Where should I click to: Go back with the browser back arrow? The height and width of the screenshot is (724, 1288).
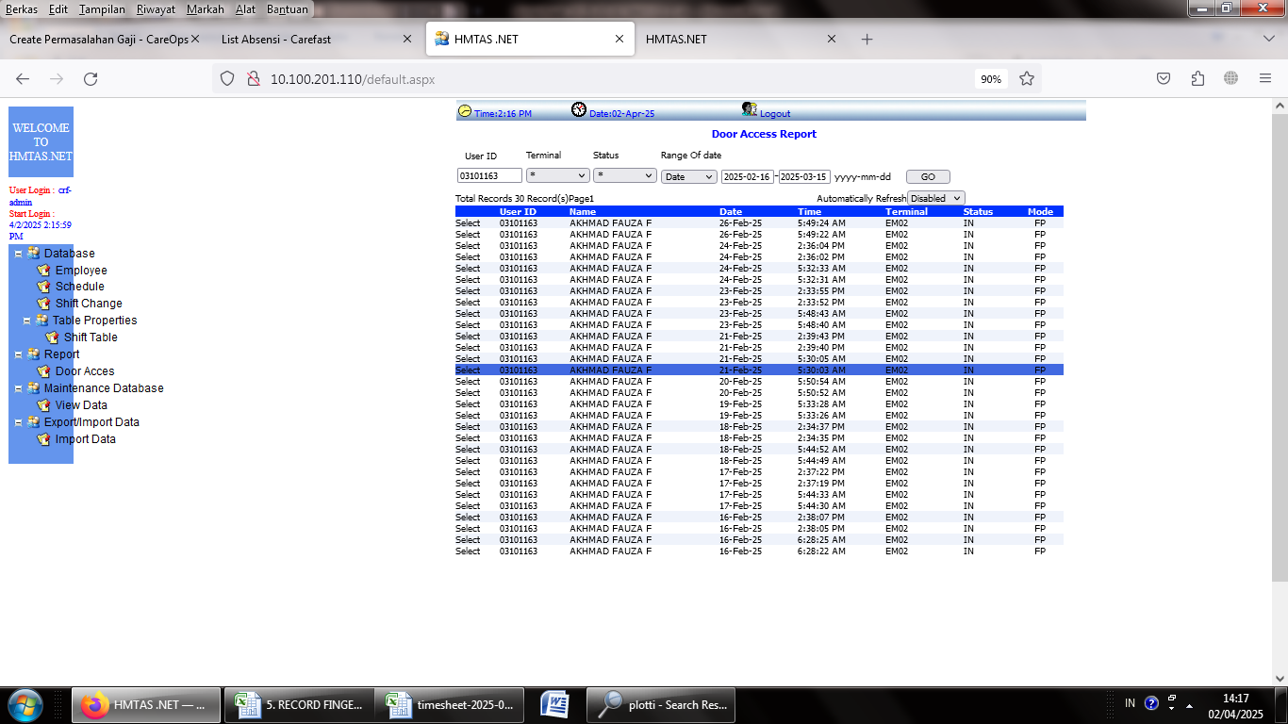tap(23, 79)
